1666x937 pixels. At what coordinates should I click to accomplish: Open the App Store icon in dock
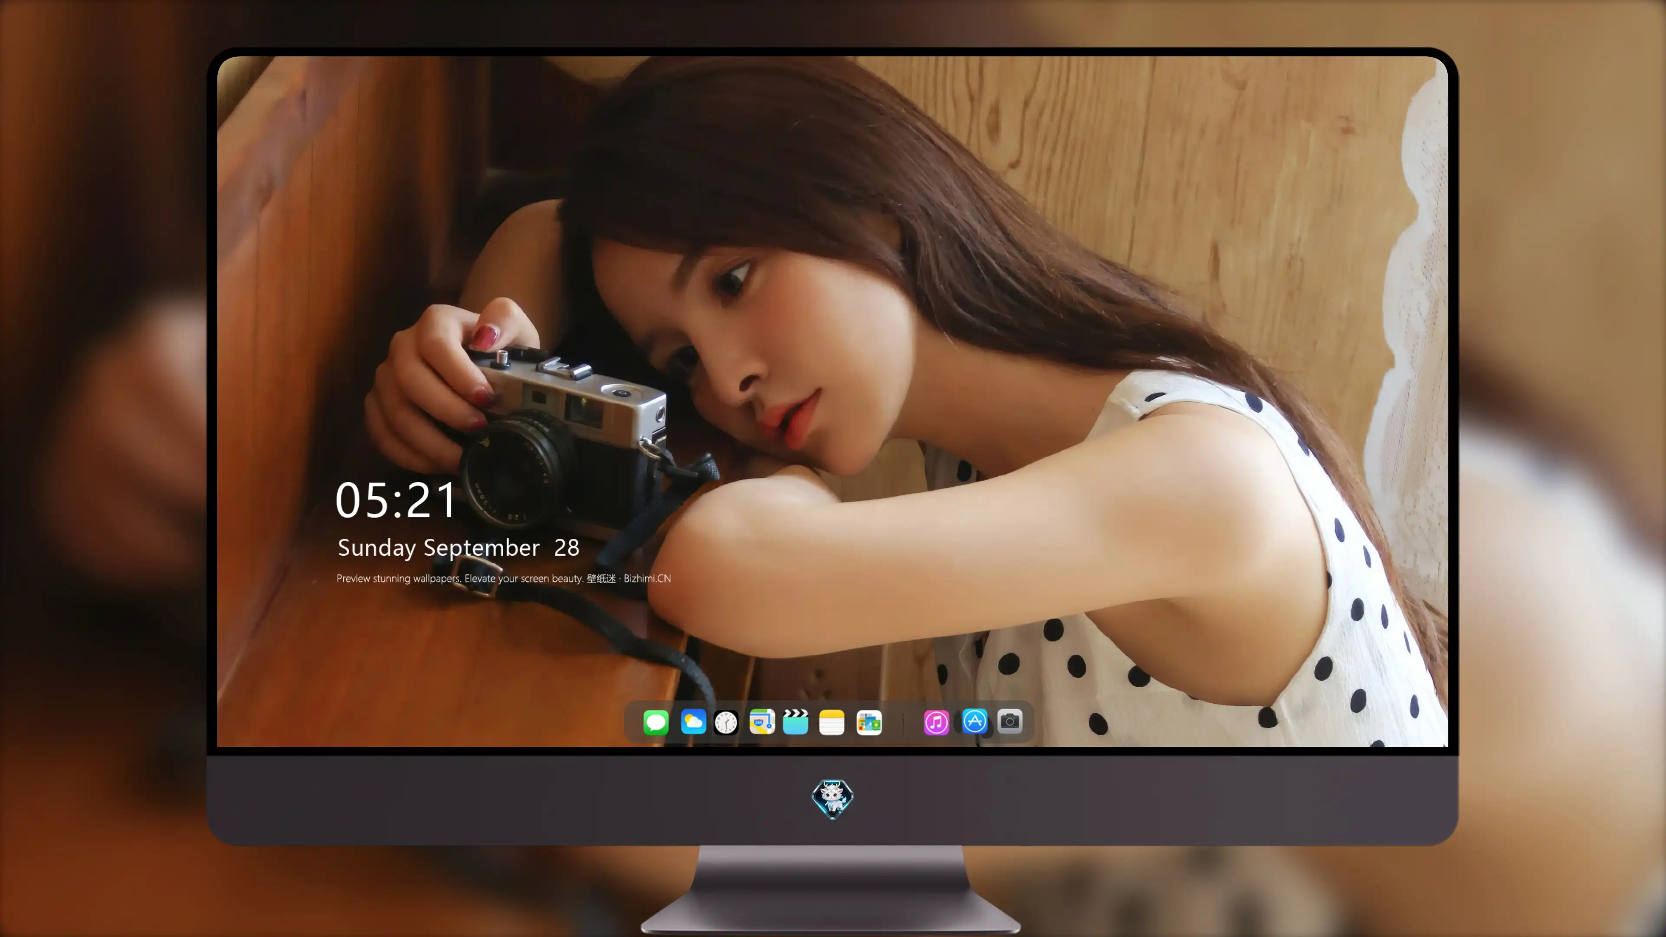[x=974, y=721]
